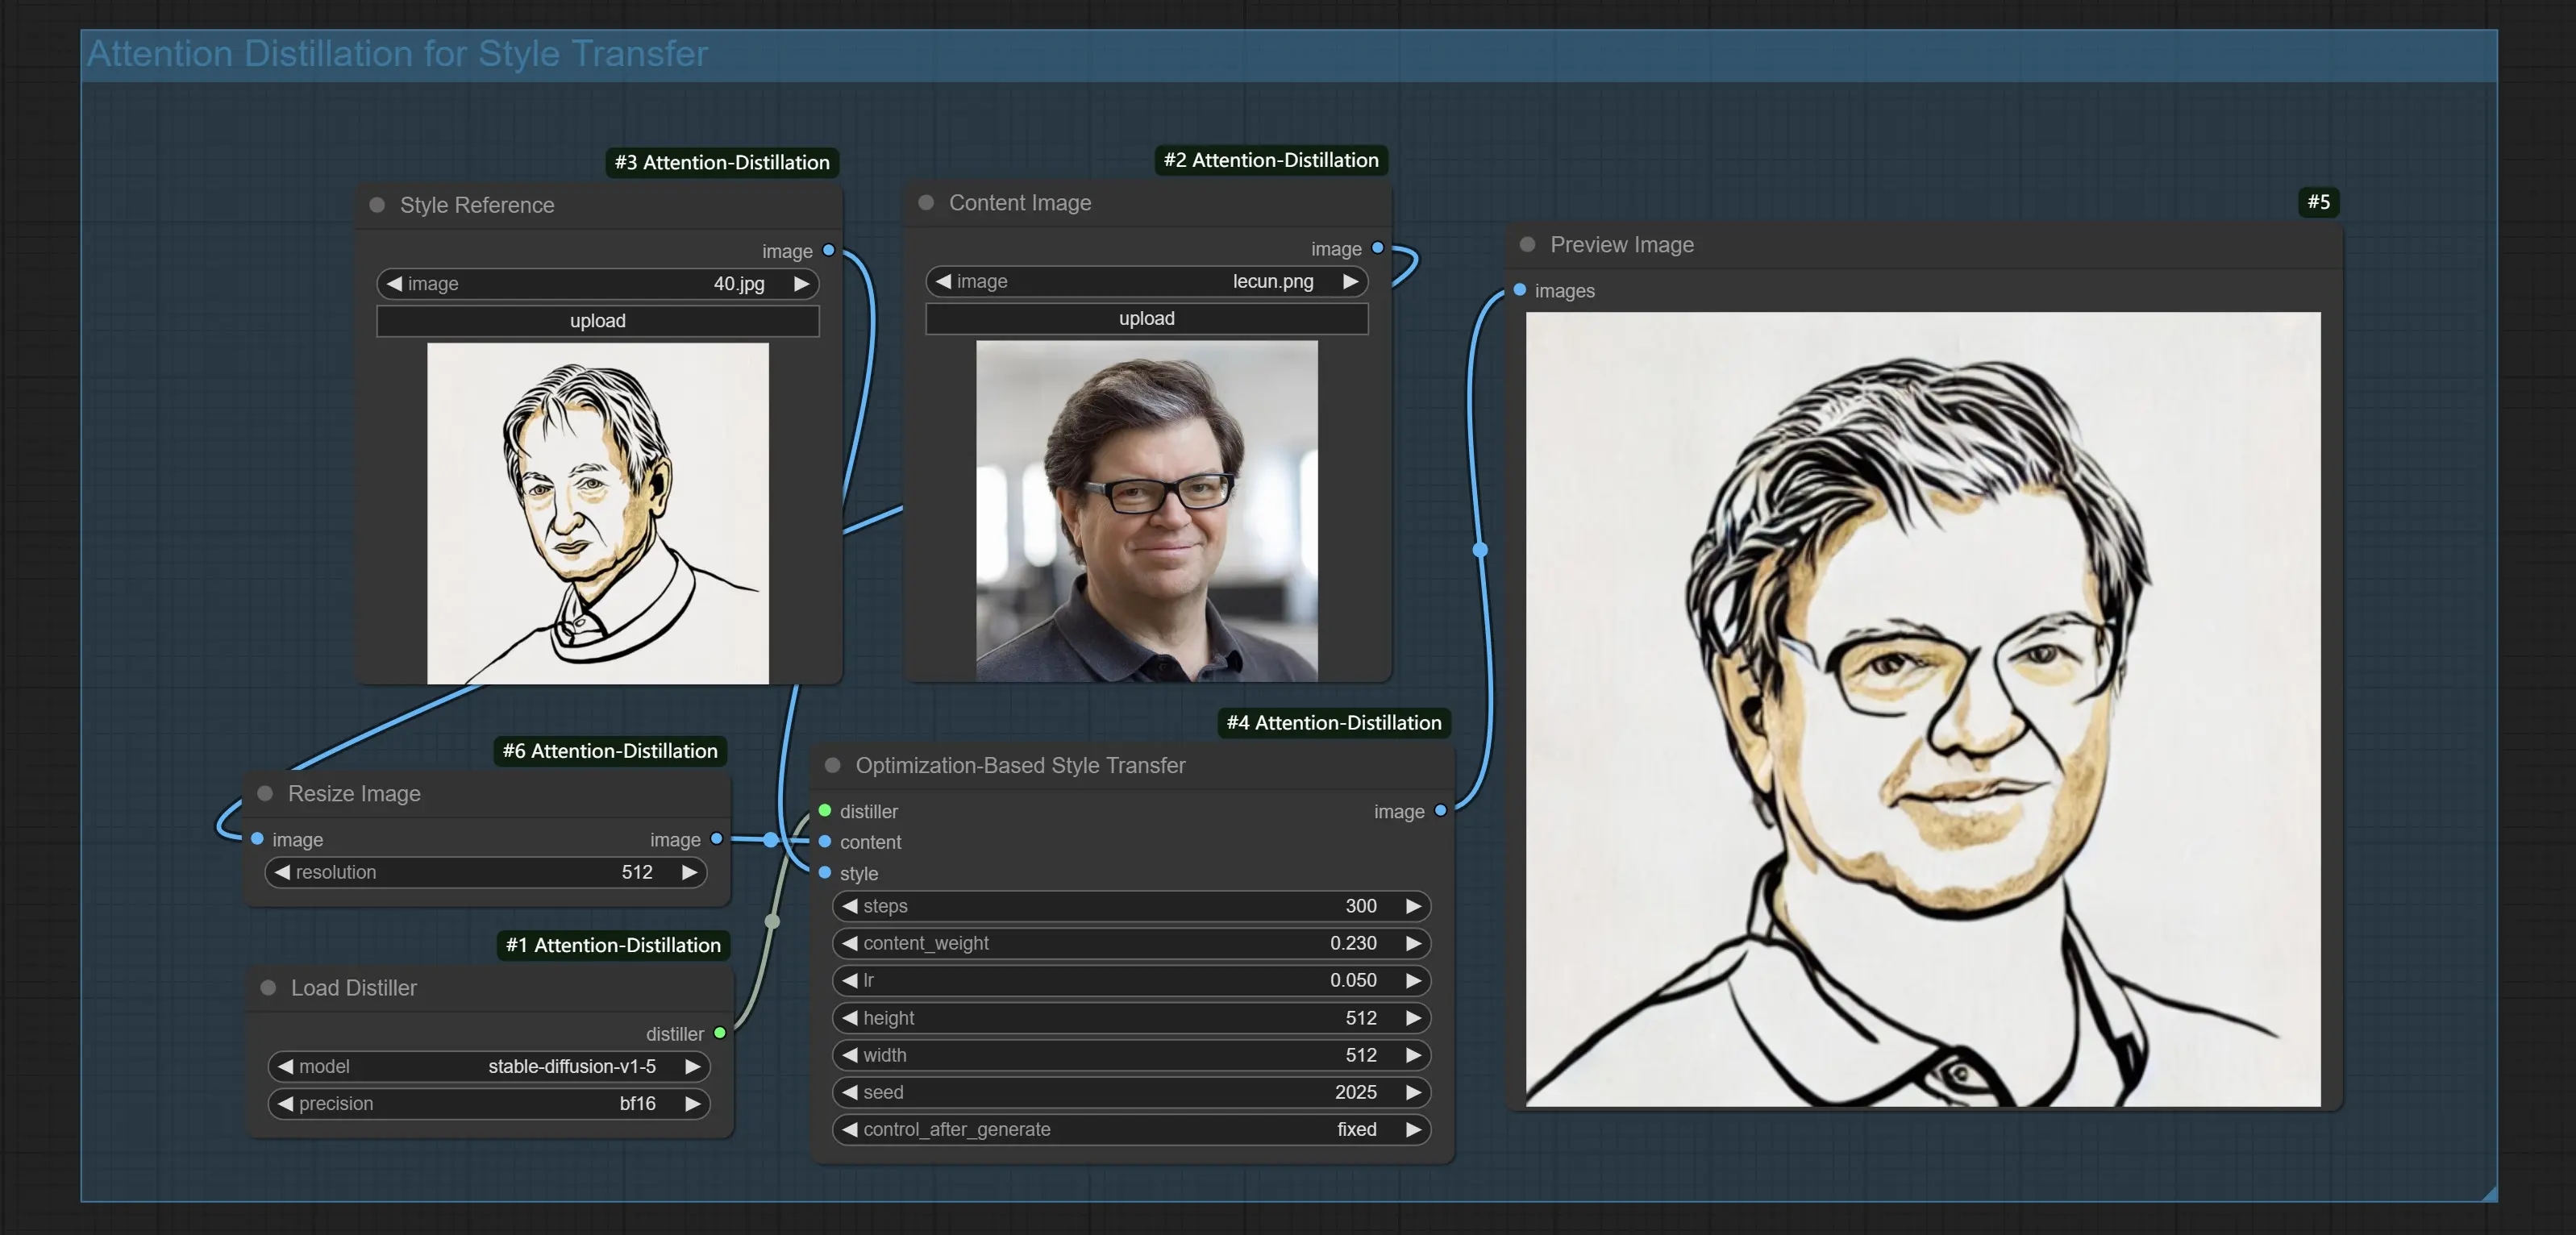The height and width of the screenshot is (1235, 2576).
Task: Click the height value field
Action: pos(1131,1018)
